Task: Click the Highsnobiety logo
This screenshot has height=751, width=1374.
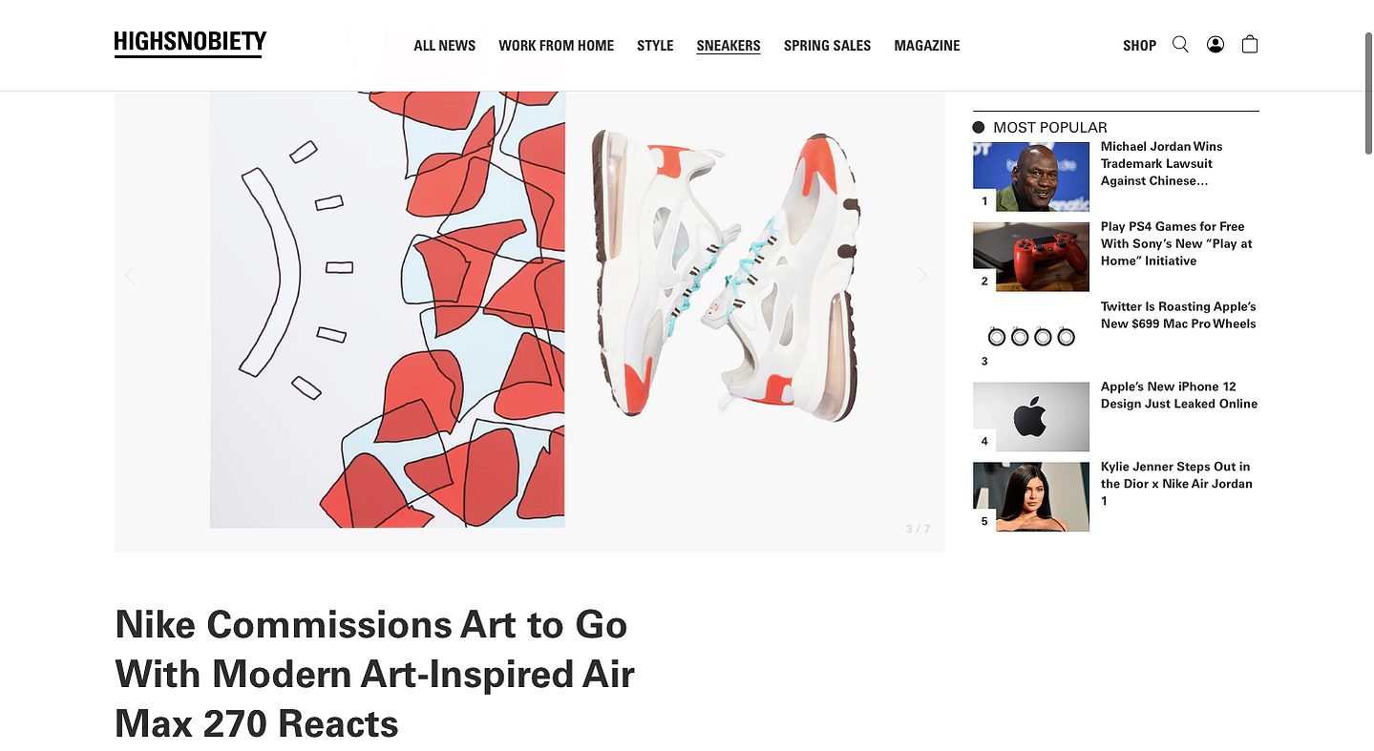Action: [x=190, y=44]
